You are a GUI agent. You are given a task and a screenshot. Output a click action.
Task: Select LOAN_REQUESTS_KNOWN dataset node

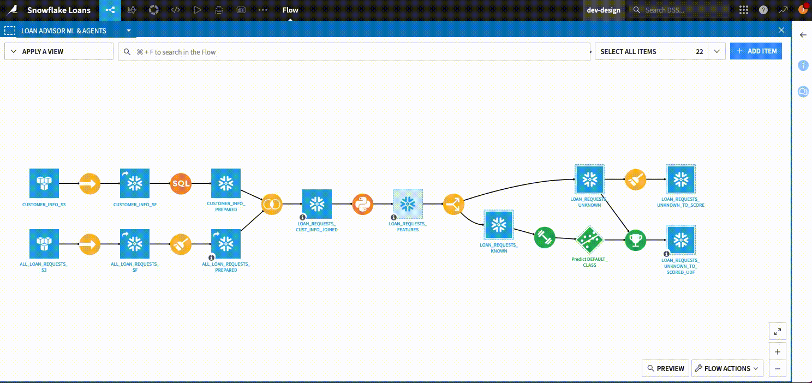click(x=499, y=225)
